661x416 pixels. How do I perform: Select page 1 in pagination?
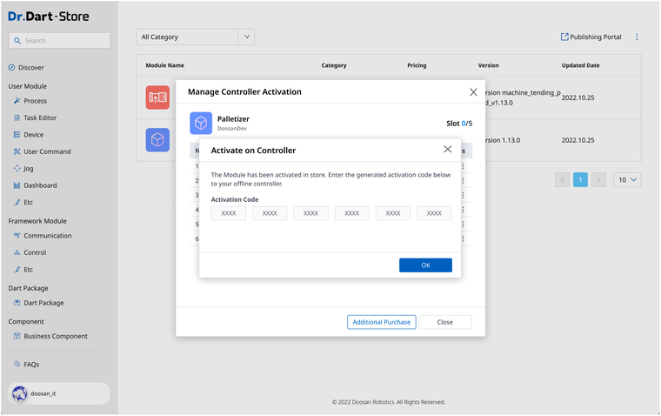coord(580,179)
